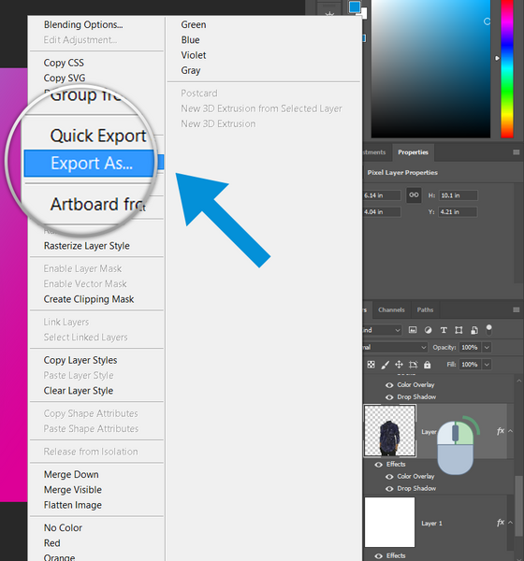Click the shape layer filter icon
The height and width of the screenshot is (561, 524).
point(458,330)
